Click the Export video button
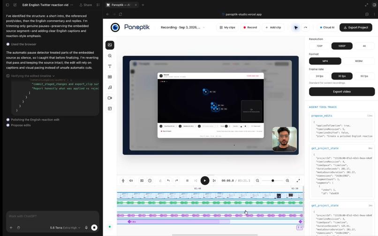This screenshot has height=236, width=378. [342, 92]
